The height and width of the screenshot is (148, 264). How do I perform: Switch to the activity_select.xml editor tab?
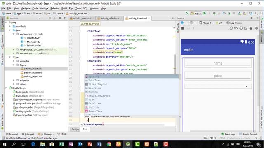click(x=110, y=18)
